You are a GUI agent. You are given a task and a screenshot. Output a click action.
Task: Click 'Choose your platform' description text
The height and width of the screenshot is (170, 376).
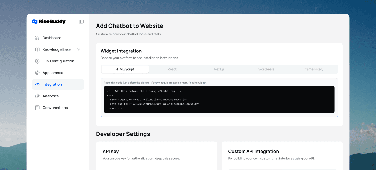[x=139, y=58]
